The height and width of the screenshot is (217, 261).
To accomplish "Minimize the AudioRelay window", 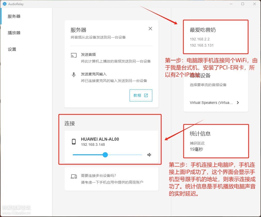I will [x=231, y=4].
